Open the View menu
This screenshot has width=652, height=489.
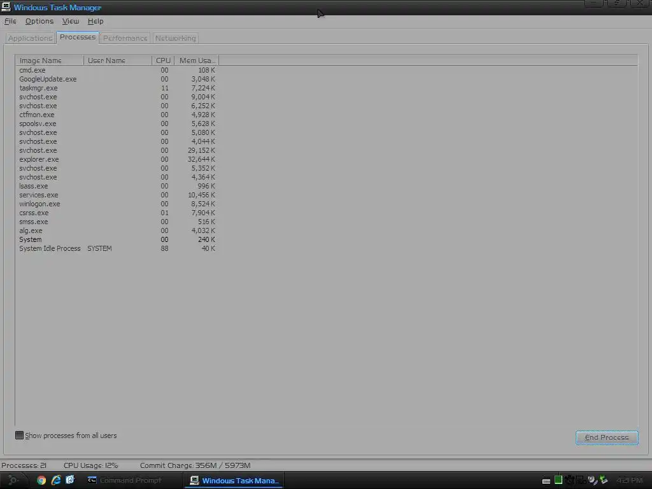point(70,21)
